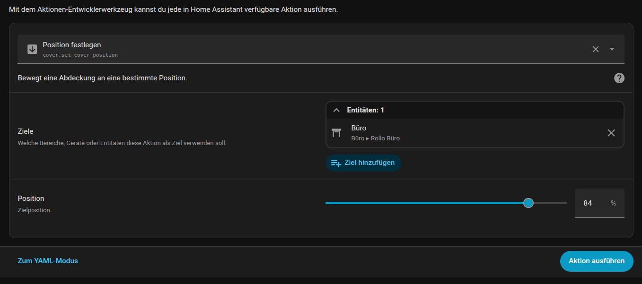The width and height of the screenshot is (642, 284).
Task: Click the Entitäten: 1 header text
Action: tap(365, 110)
